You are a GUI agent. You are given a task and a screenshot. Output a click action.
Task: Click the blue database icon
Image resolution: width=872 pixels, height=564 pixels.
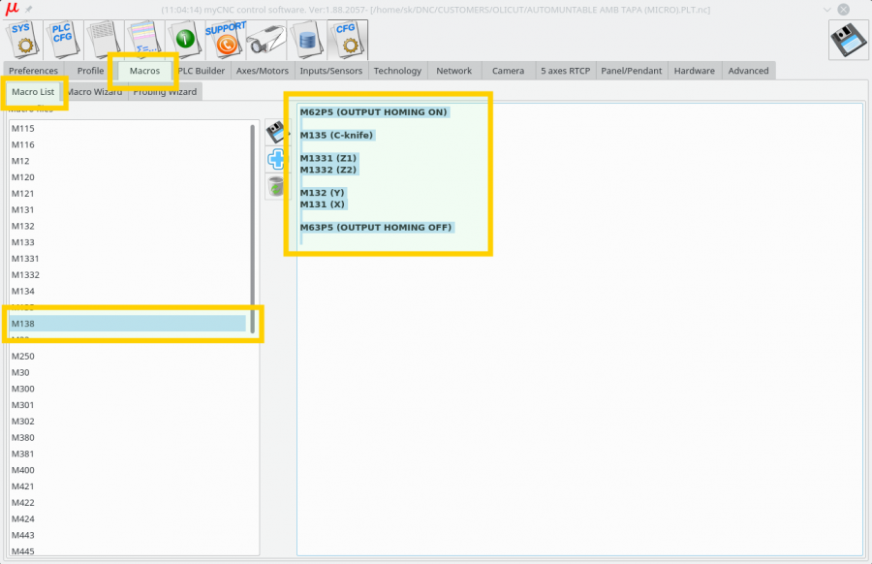[x=307, y=41]
